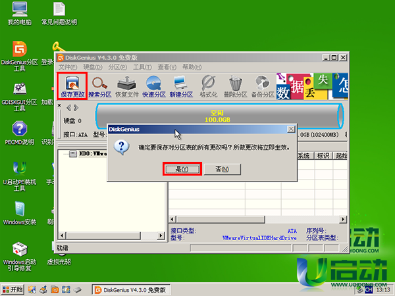This screenshot has height=296, width=395.
Task: Open the Disk (硬盘) menu
Action: point(93,67)
